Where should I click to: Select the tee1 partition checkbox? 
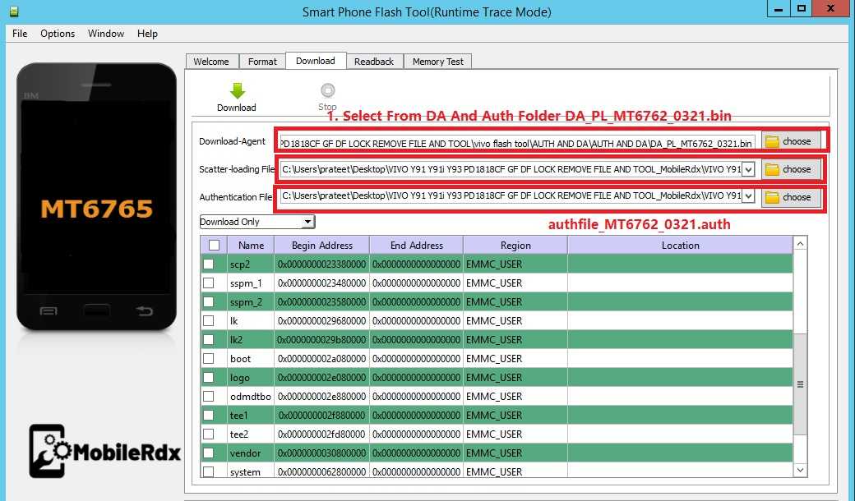click(x=208, y=415)
